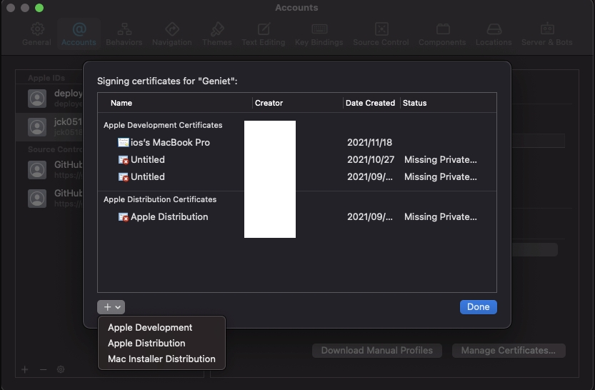Open Server & Bots preferences
The image size is (595, 390).
coord(546,34)
